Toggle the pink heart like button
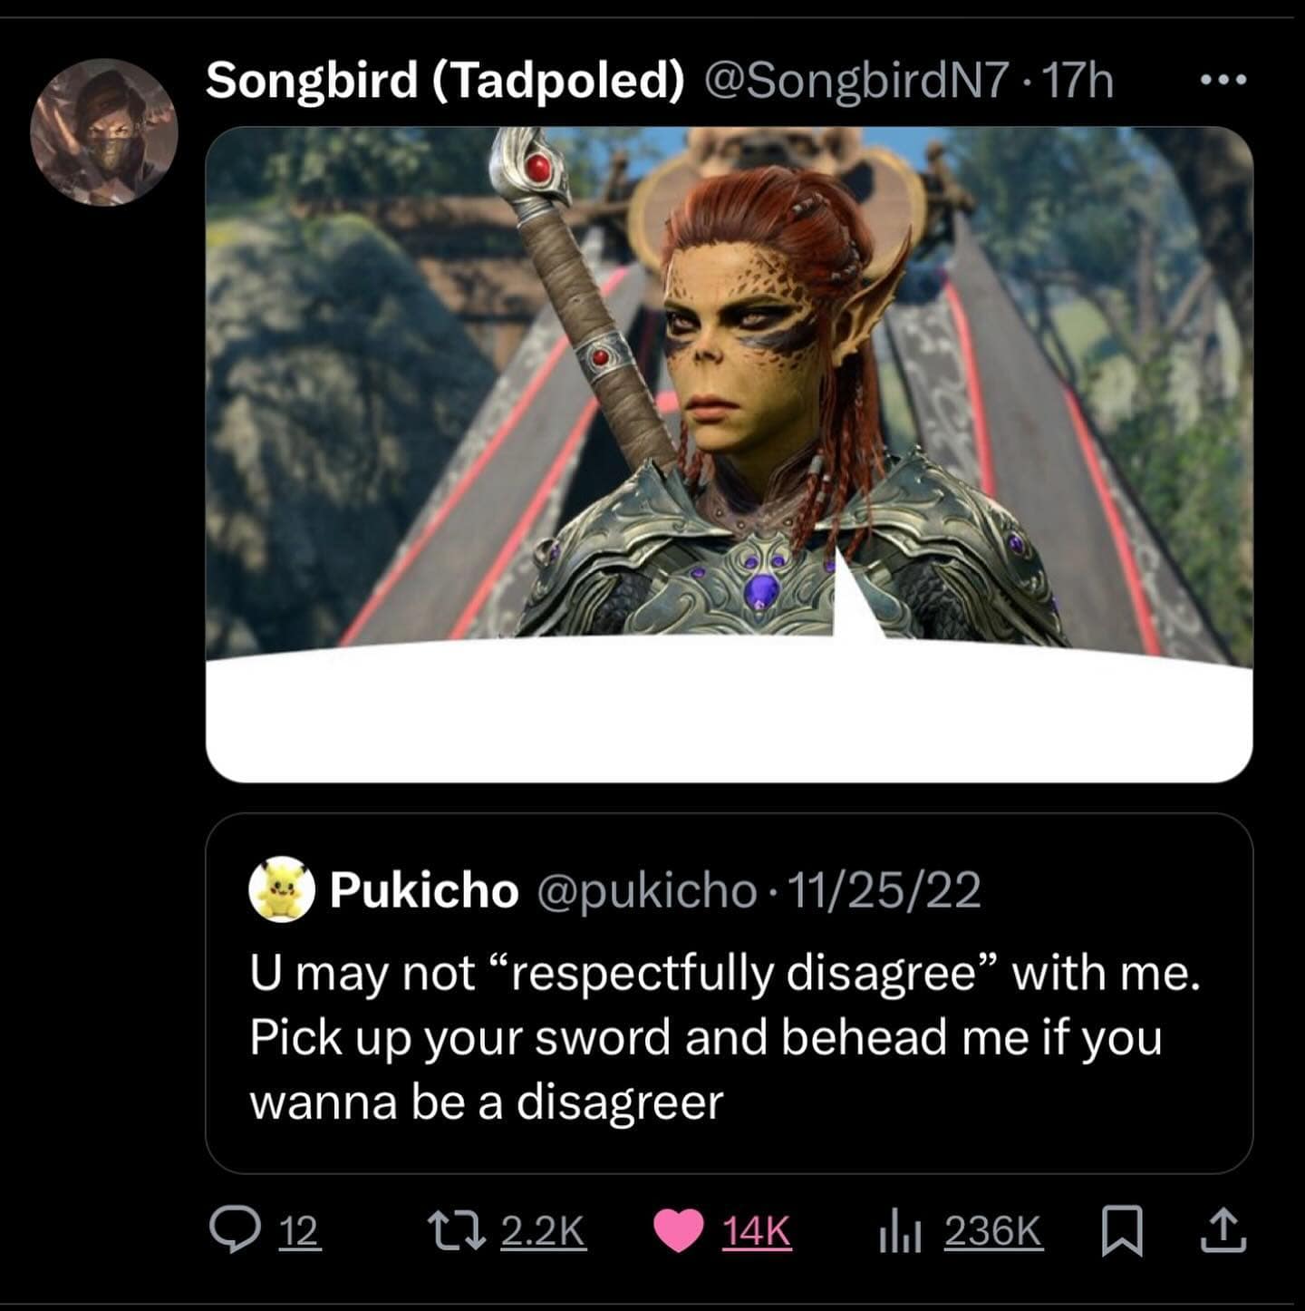The image size is (1305, 1311). click(x=680, y=1232)
